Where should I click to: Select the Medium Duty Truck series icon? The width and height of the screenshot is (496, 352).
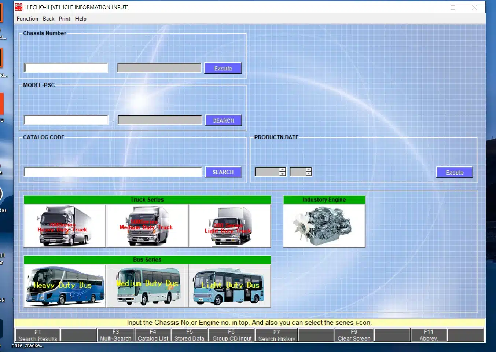coord(147,225)
